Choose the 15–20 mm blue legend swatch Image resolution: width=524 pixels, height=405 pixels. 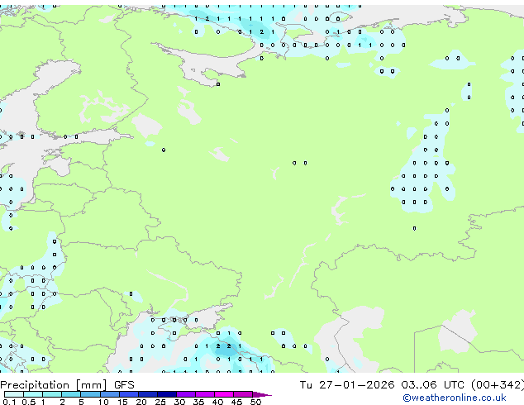click(x=128, y=394)
